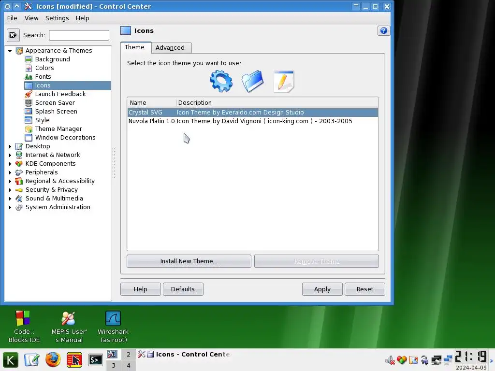Select the Crystal SVG theme row
The image size is (495, 371).
click(252, 112)
